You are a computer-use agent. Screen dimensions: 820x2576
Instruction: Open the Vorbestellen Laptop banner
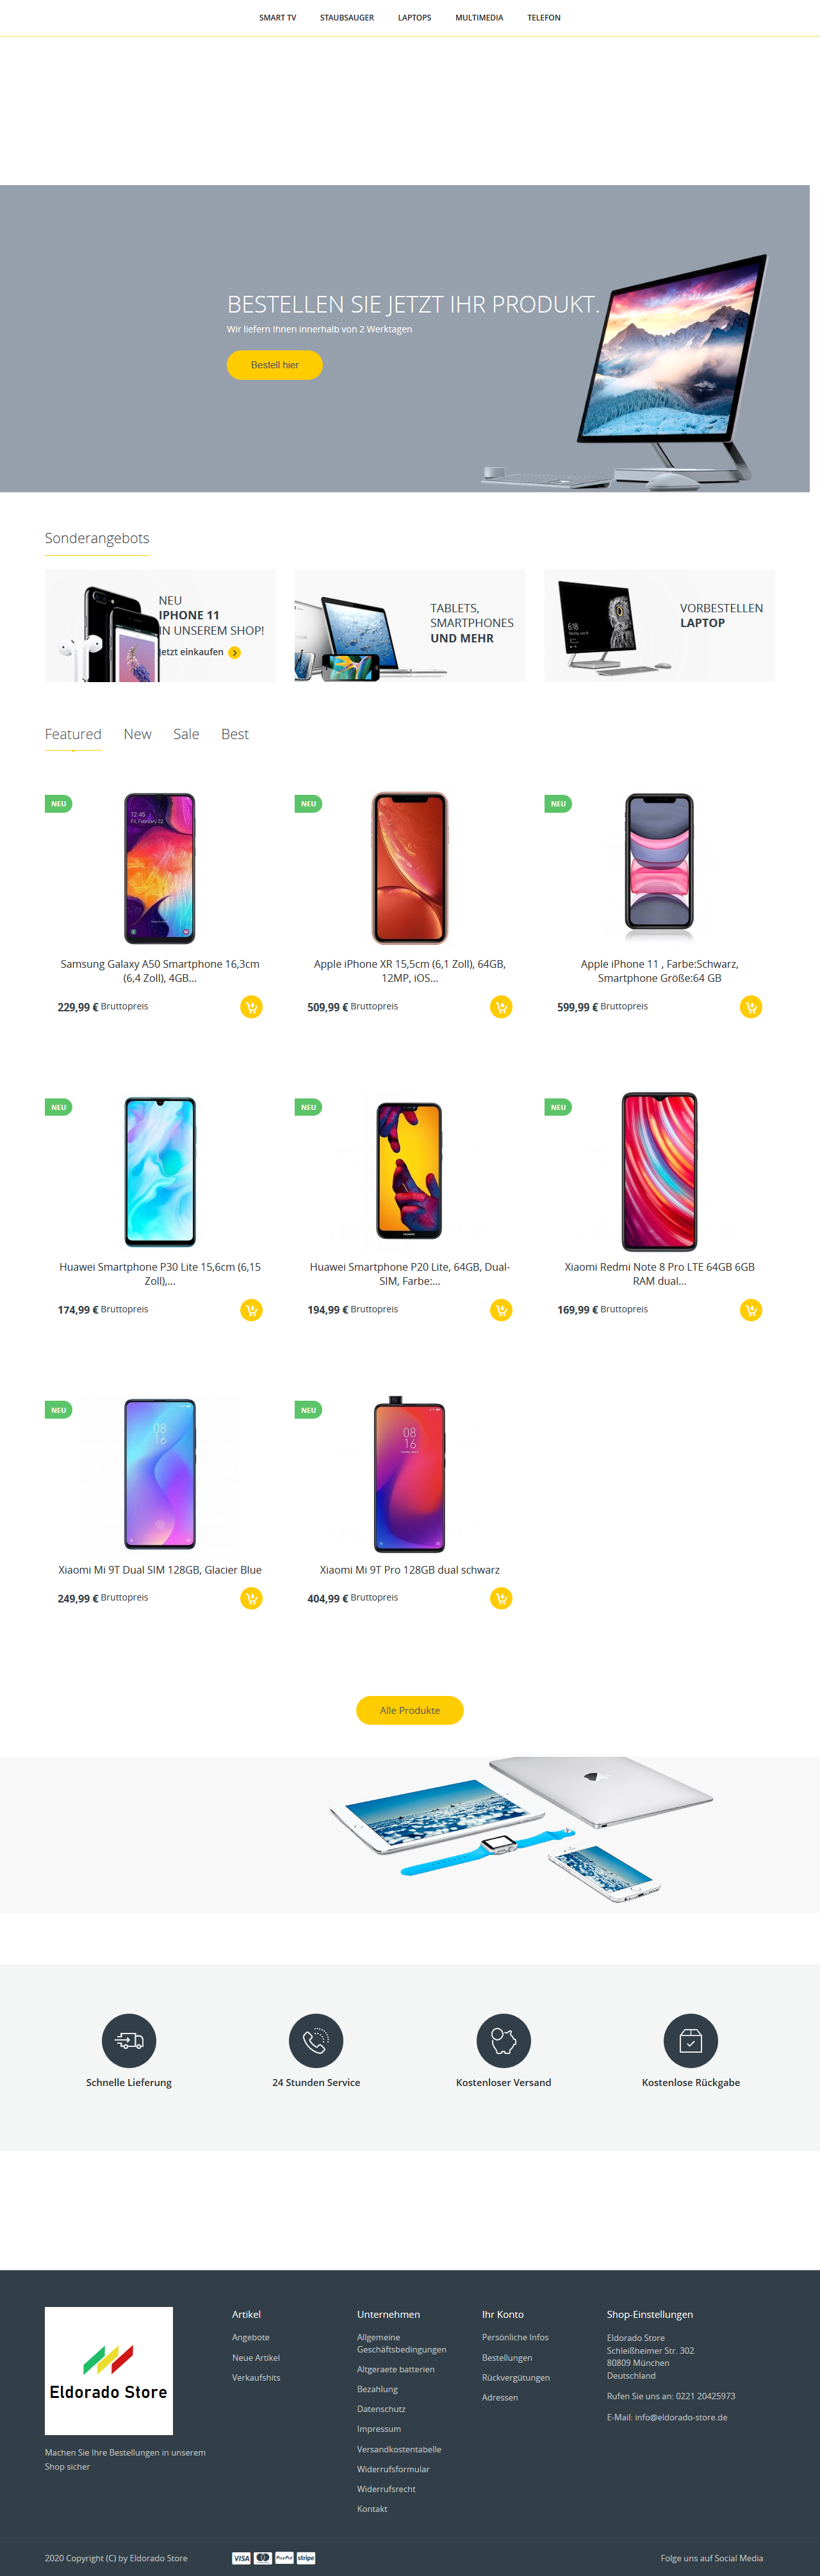(660, 626)
